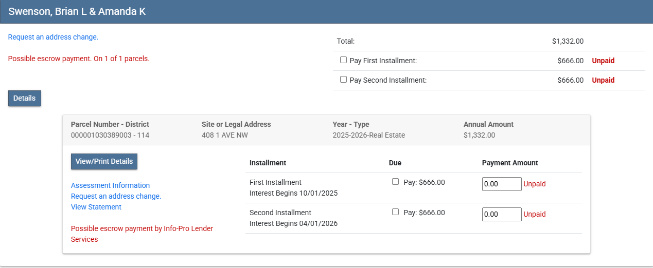653x268 pixels.
Task: Open the Assessment Information link
Action: click(x=110, y=185)
